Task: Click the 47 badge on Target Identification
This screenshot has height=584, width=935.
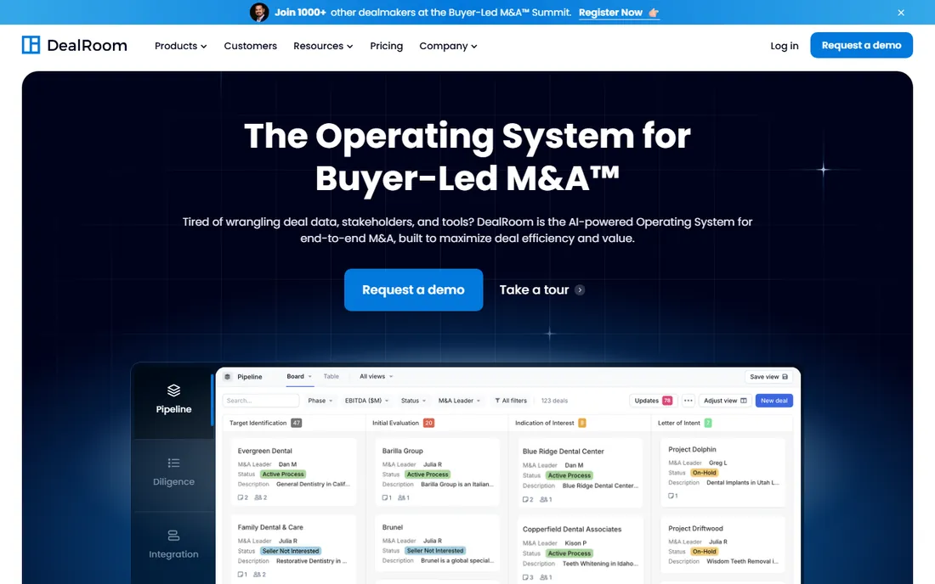Action: pos(297,424)
